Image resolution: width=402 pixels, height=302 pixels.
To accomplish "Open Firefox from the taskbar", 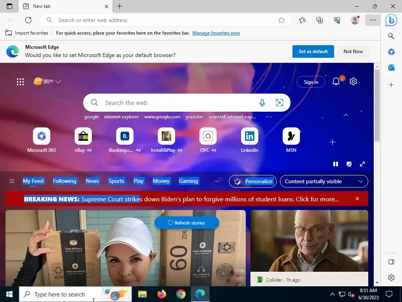I will coord(161,294).
